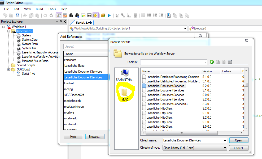262x159 pixels.
Task: Click the Undo arrow icon
Action: (45, 15)
